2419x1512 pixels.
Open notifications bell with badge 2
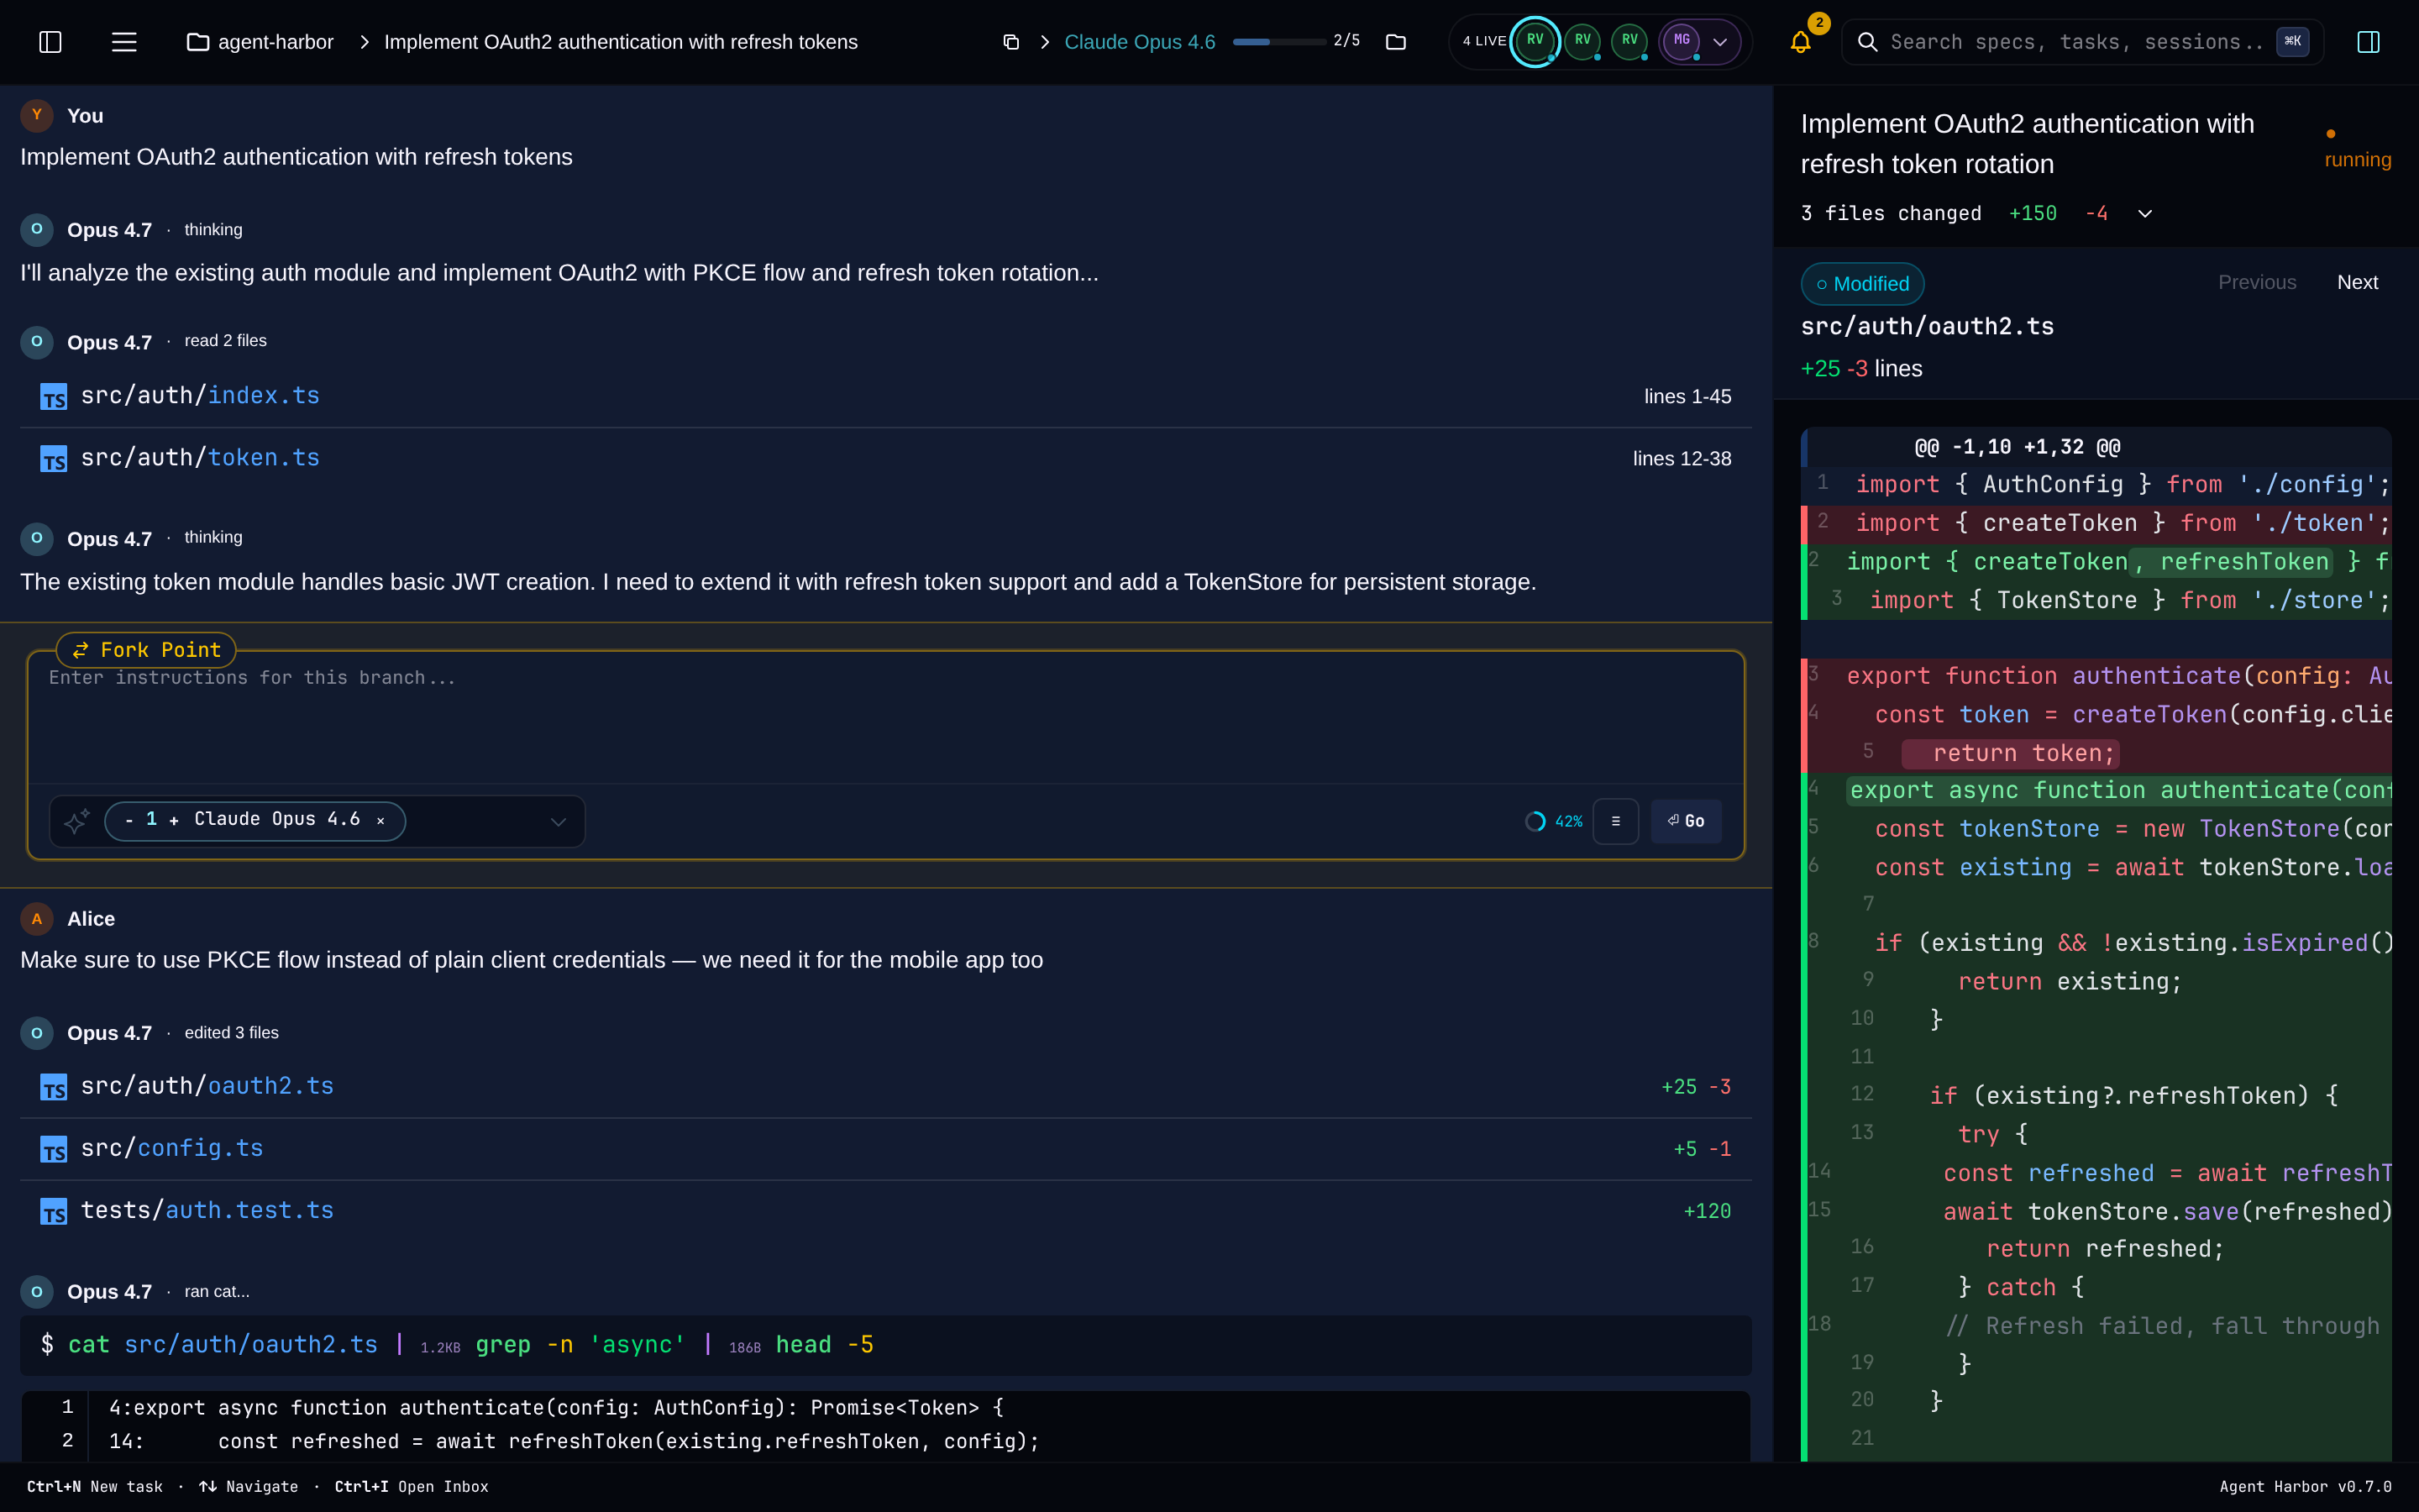(x=1800, y=42)
